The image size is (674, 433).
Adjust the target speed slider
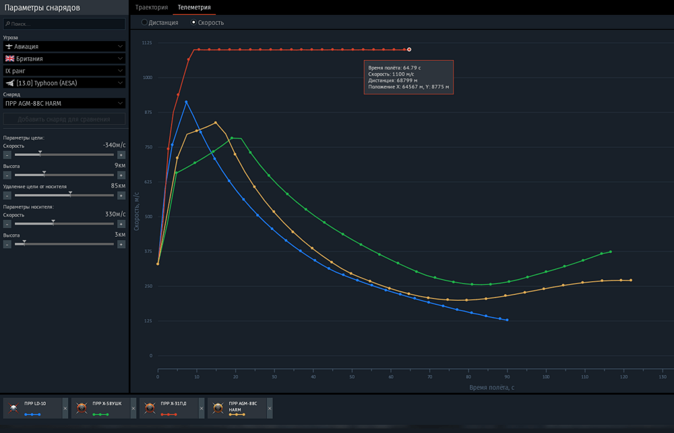pos(65,154)
